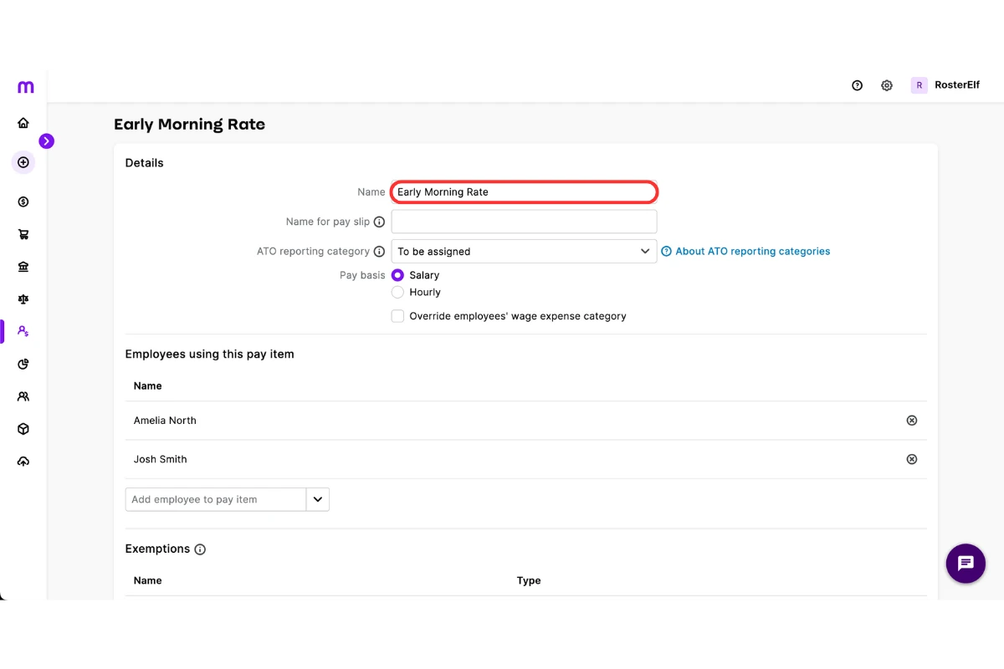1004x669 pixels.
Task: Click the Early Morning Rate heading
Action: pos(190,125)
